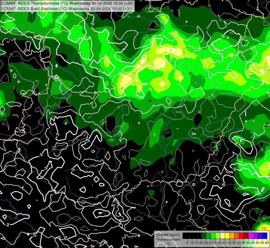Select the medium green swatch above 25-27

click(208, 236)
